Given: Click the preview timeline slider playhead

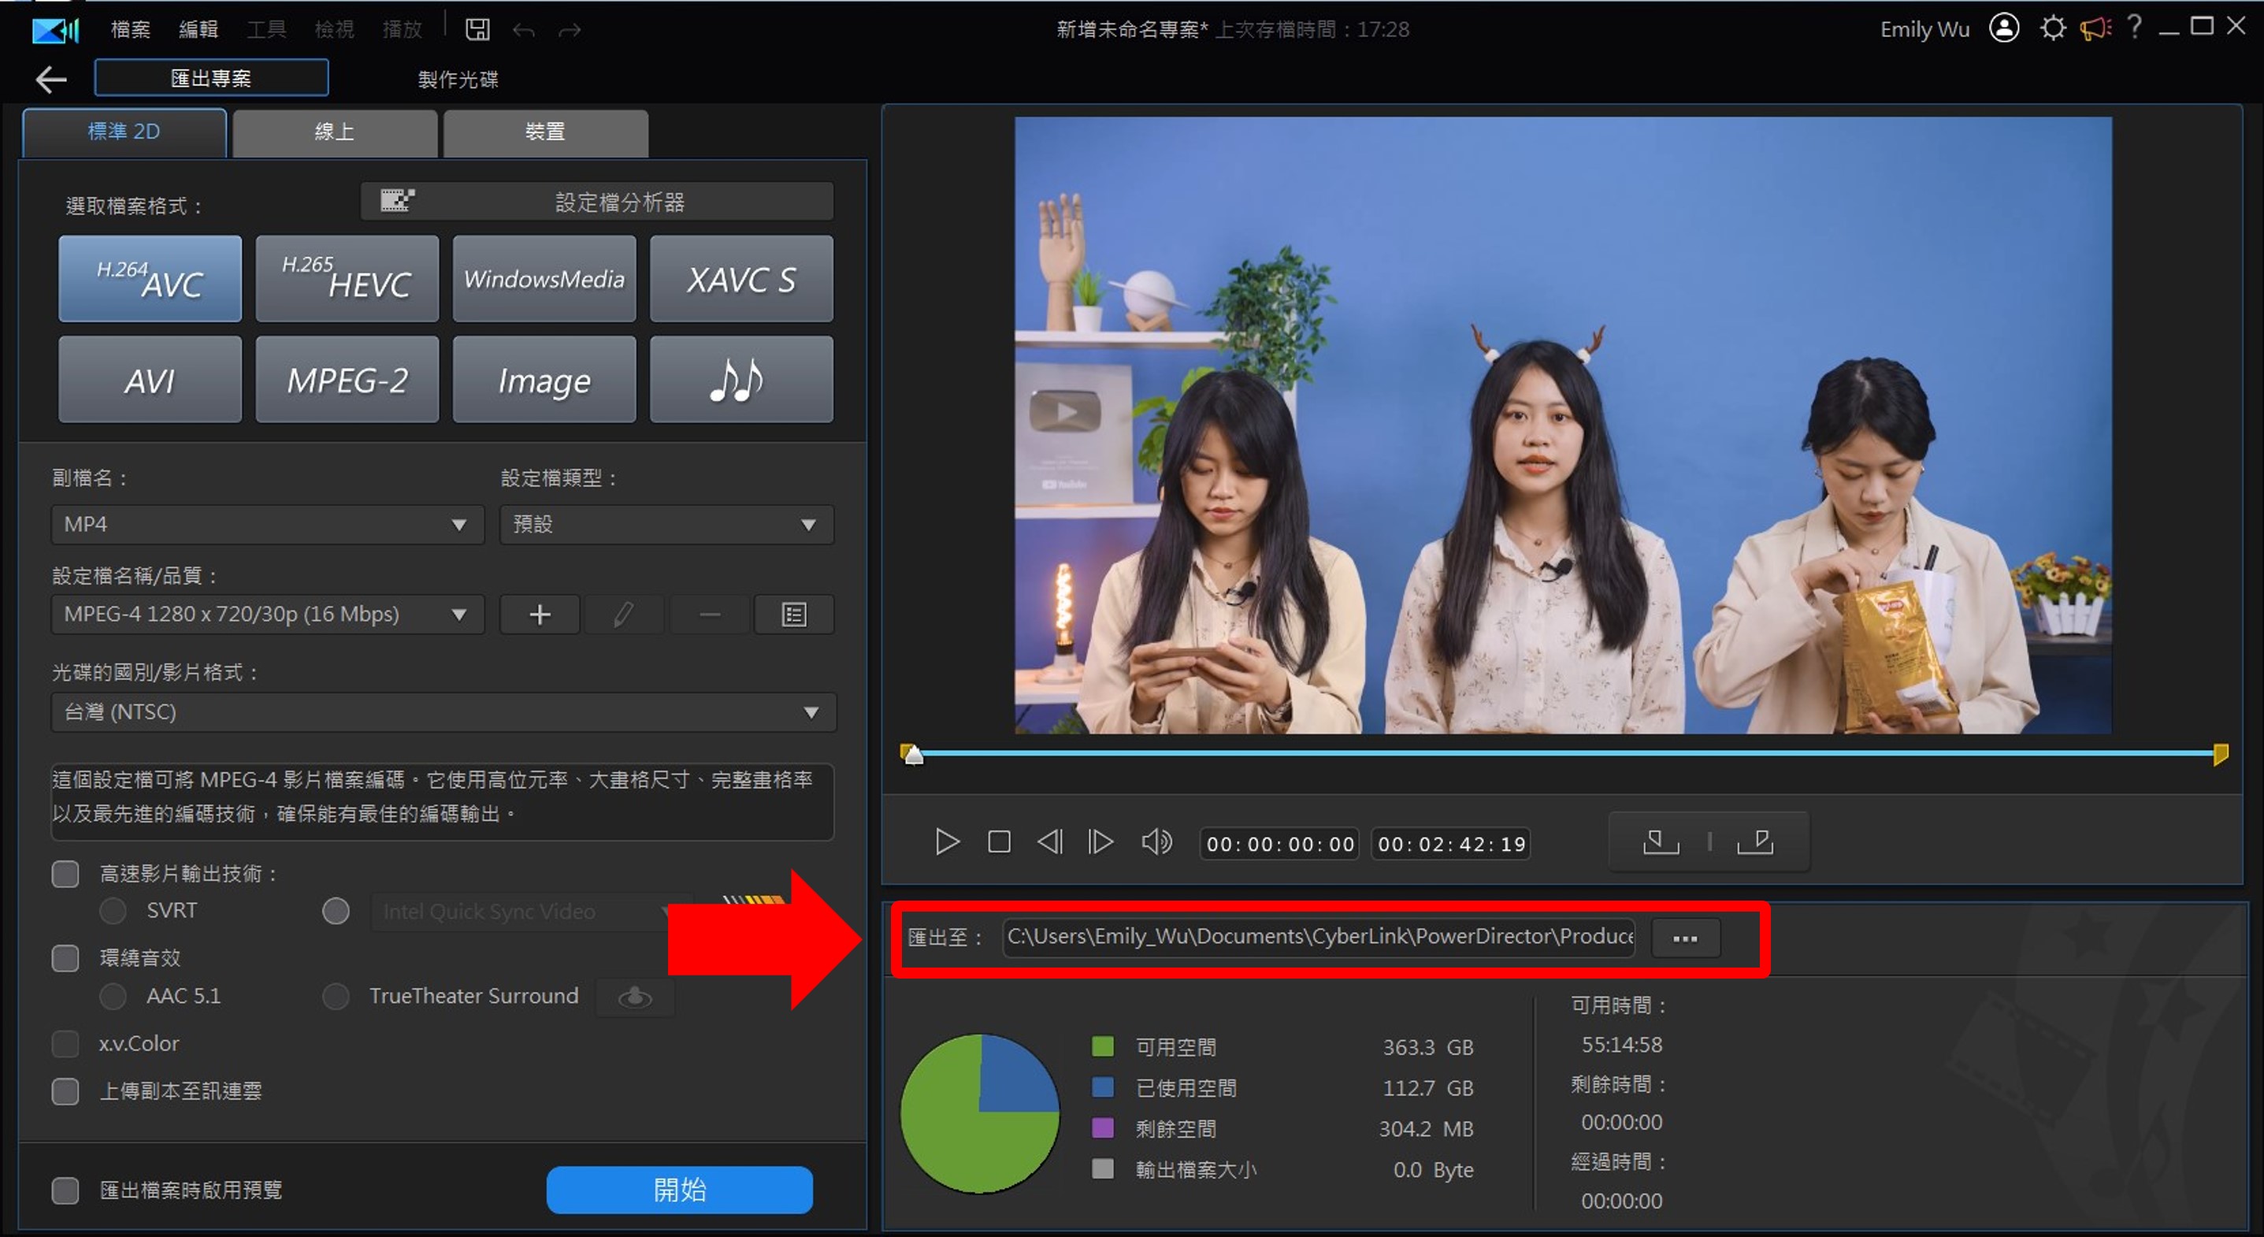Looking at the screenshot, I should (913, 756).
